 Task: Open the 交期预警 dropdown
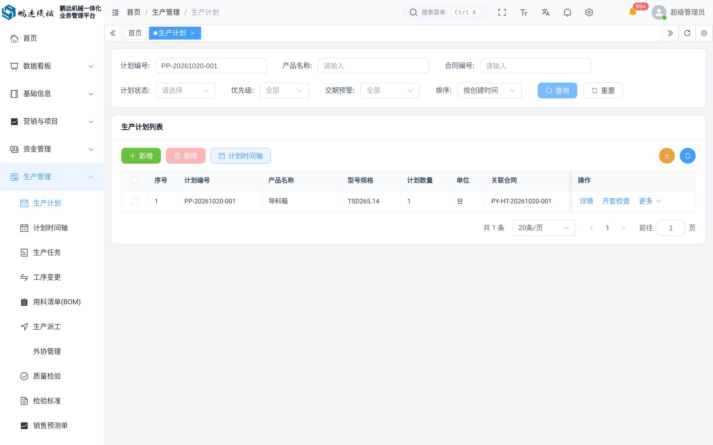point(390,90)
